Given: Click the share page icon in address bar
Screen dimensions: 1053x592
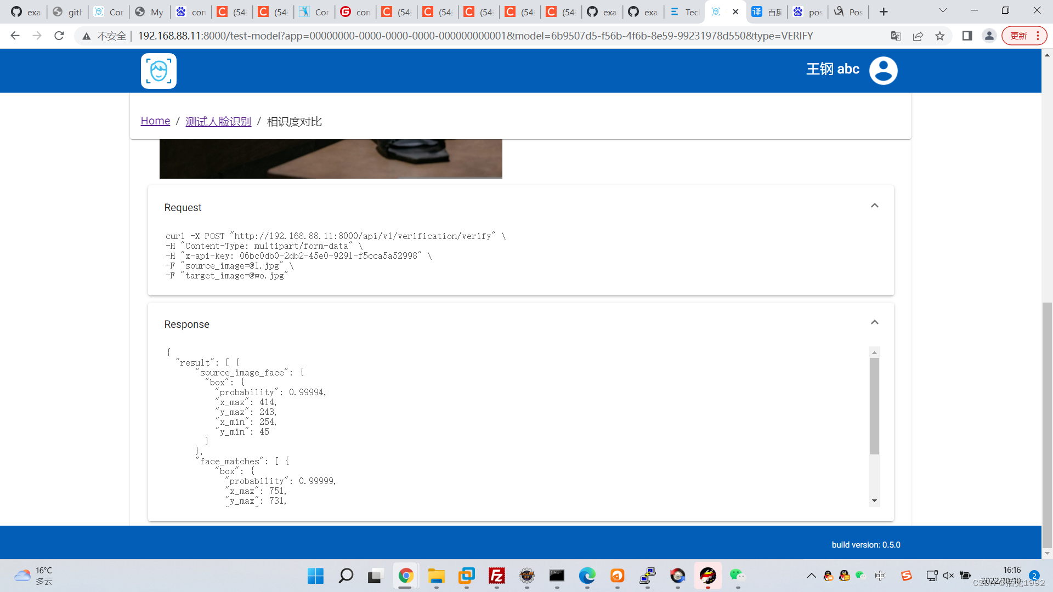Looking at the screenshot, I should pyautogui.click(x=918, y=36).
